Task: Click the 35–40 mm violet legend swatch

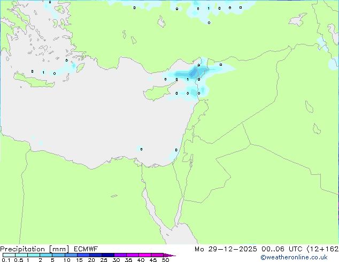Action: [x=132, y=255]
